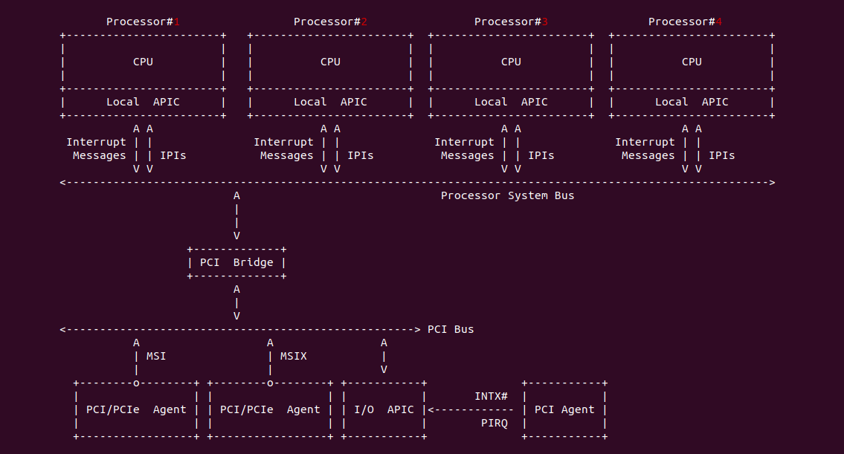Image resolution: width=844 pixels, height=454 pixels.
Task: Click the Processor System Bus label
Action: [507, 195]
